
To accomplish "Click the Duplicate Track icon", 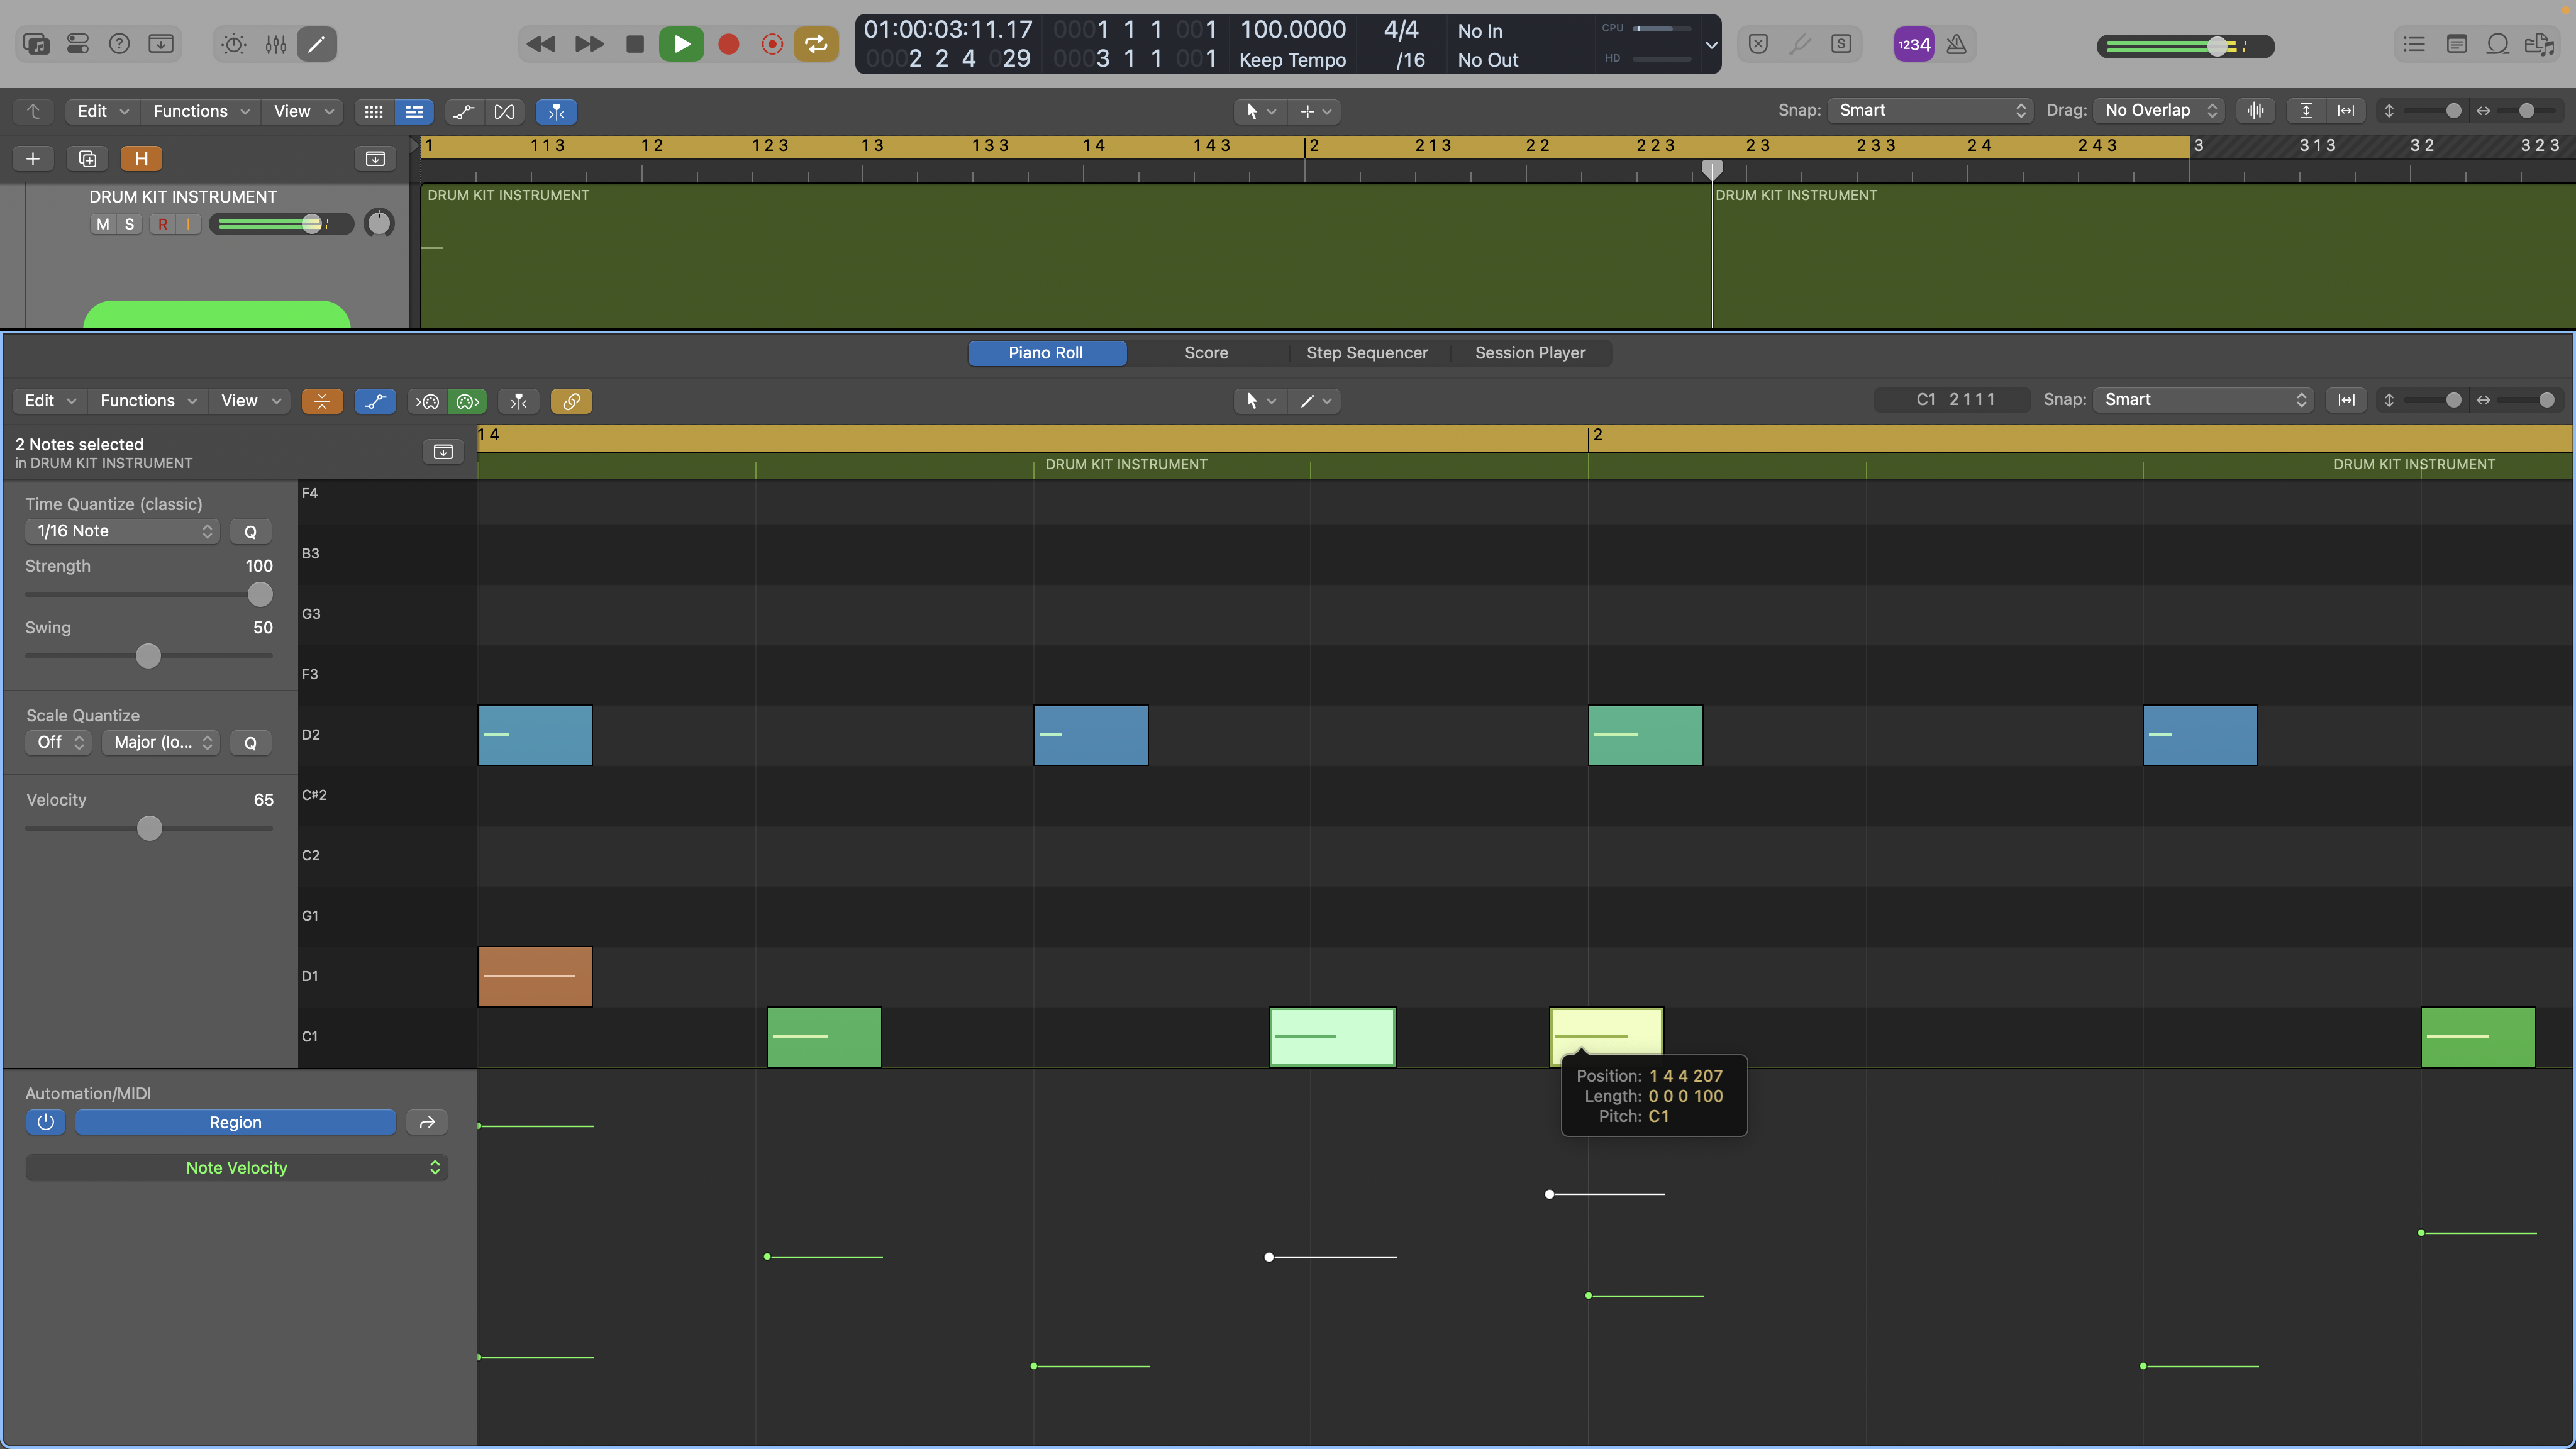I will pyautogui.click(x=87, y=158).
